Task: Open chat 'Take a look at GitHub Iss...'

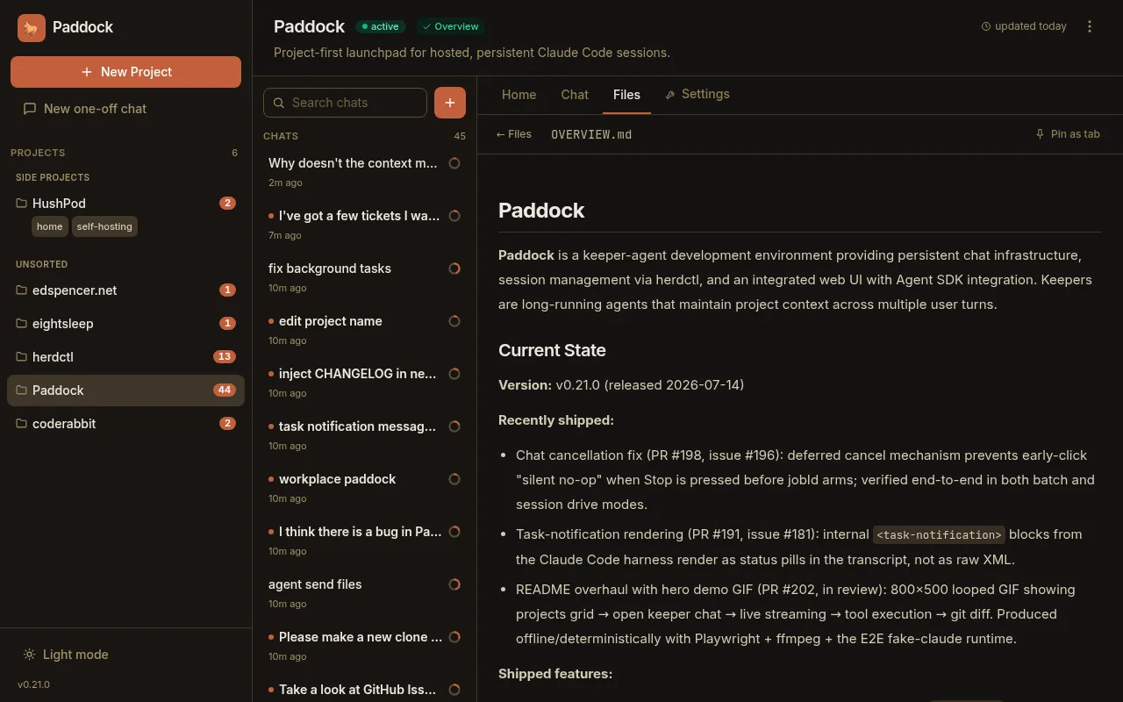Action: point(364,690)
